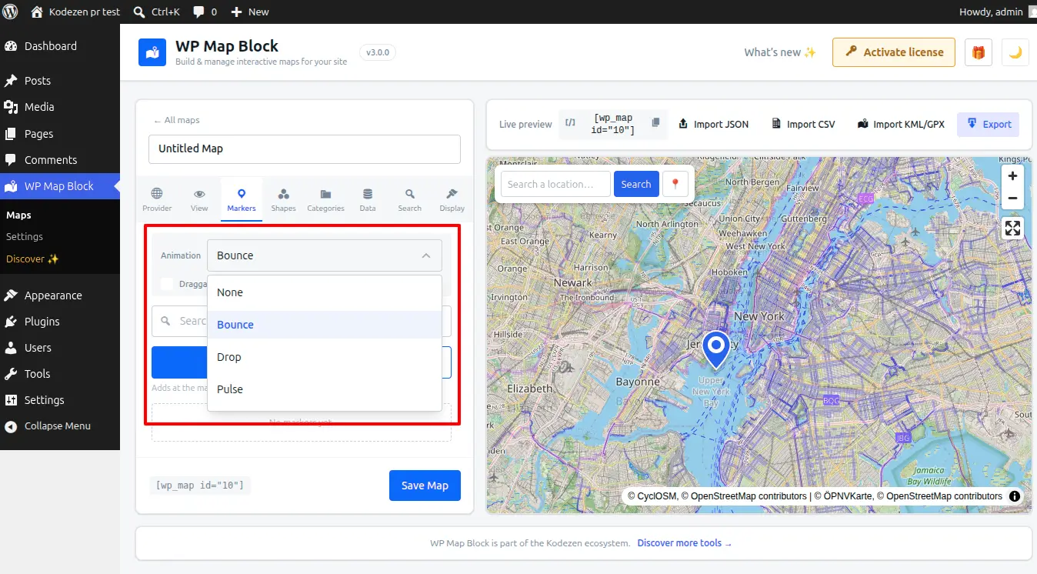Select WP Map Block in the admin sidebar
The image size is (1037, 574).
click(x=60, y=186)
